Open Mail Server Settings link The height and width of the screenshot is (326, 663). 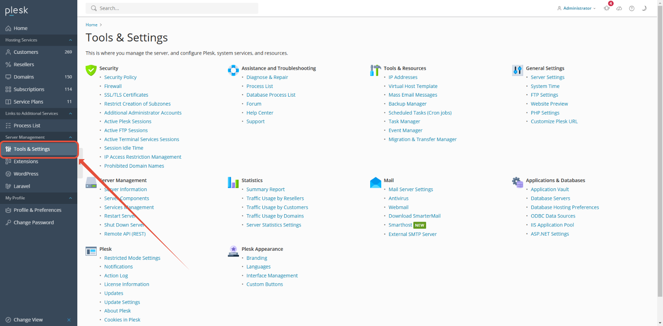click(410, 190)
